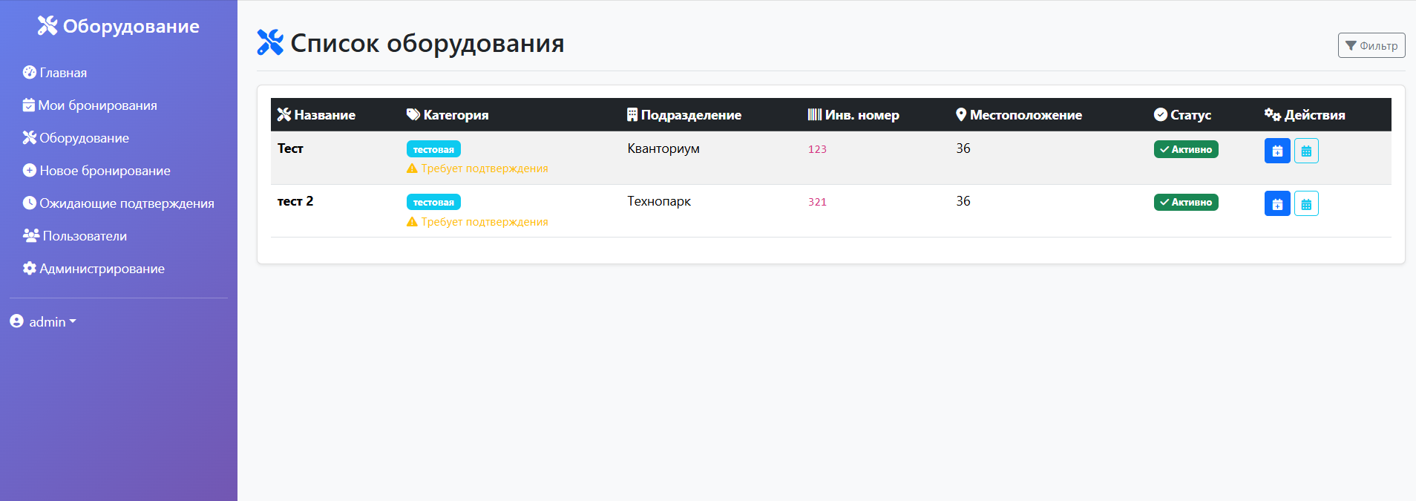Click location 36 in тест 2 row
The width and height of the screenshot is (1416, 501).
click(x=963, y=201)
